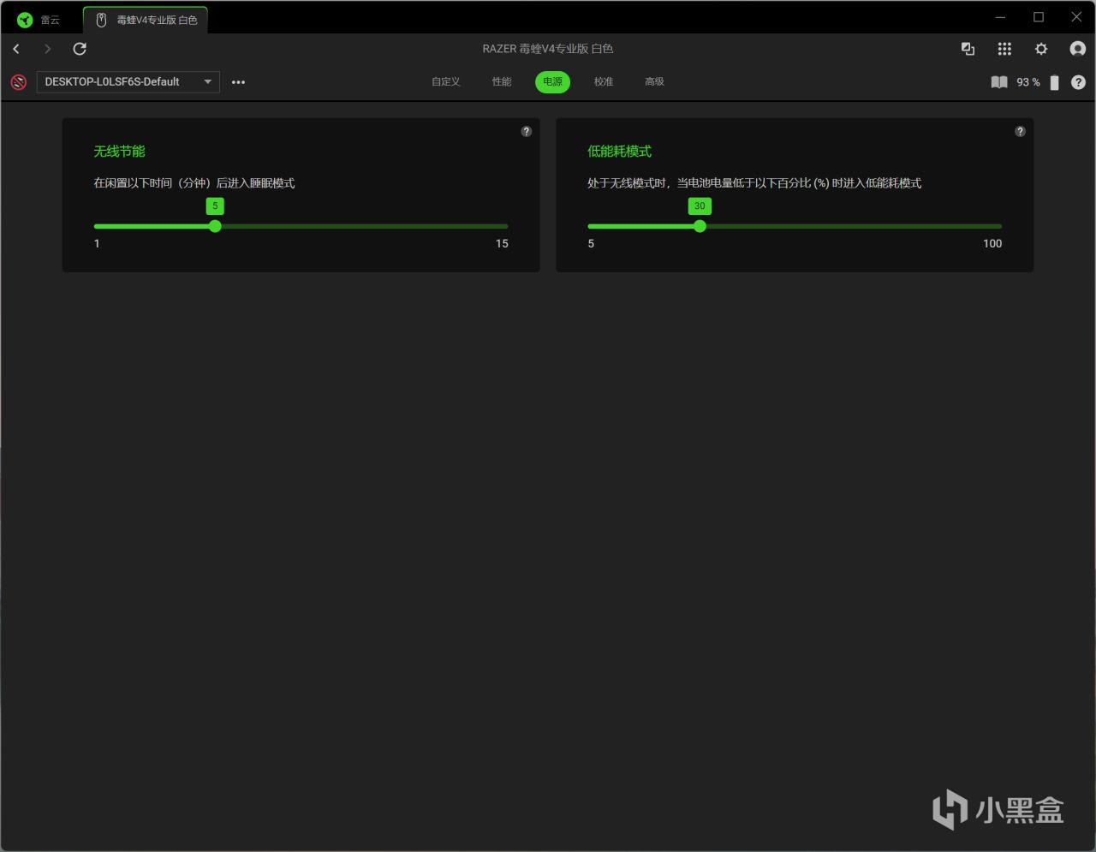Click the red profile-sync-disabled icon
Viewport: 1096px width, 852px height.
pos(18,82)
